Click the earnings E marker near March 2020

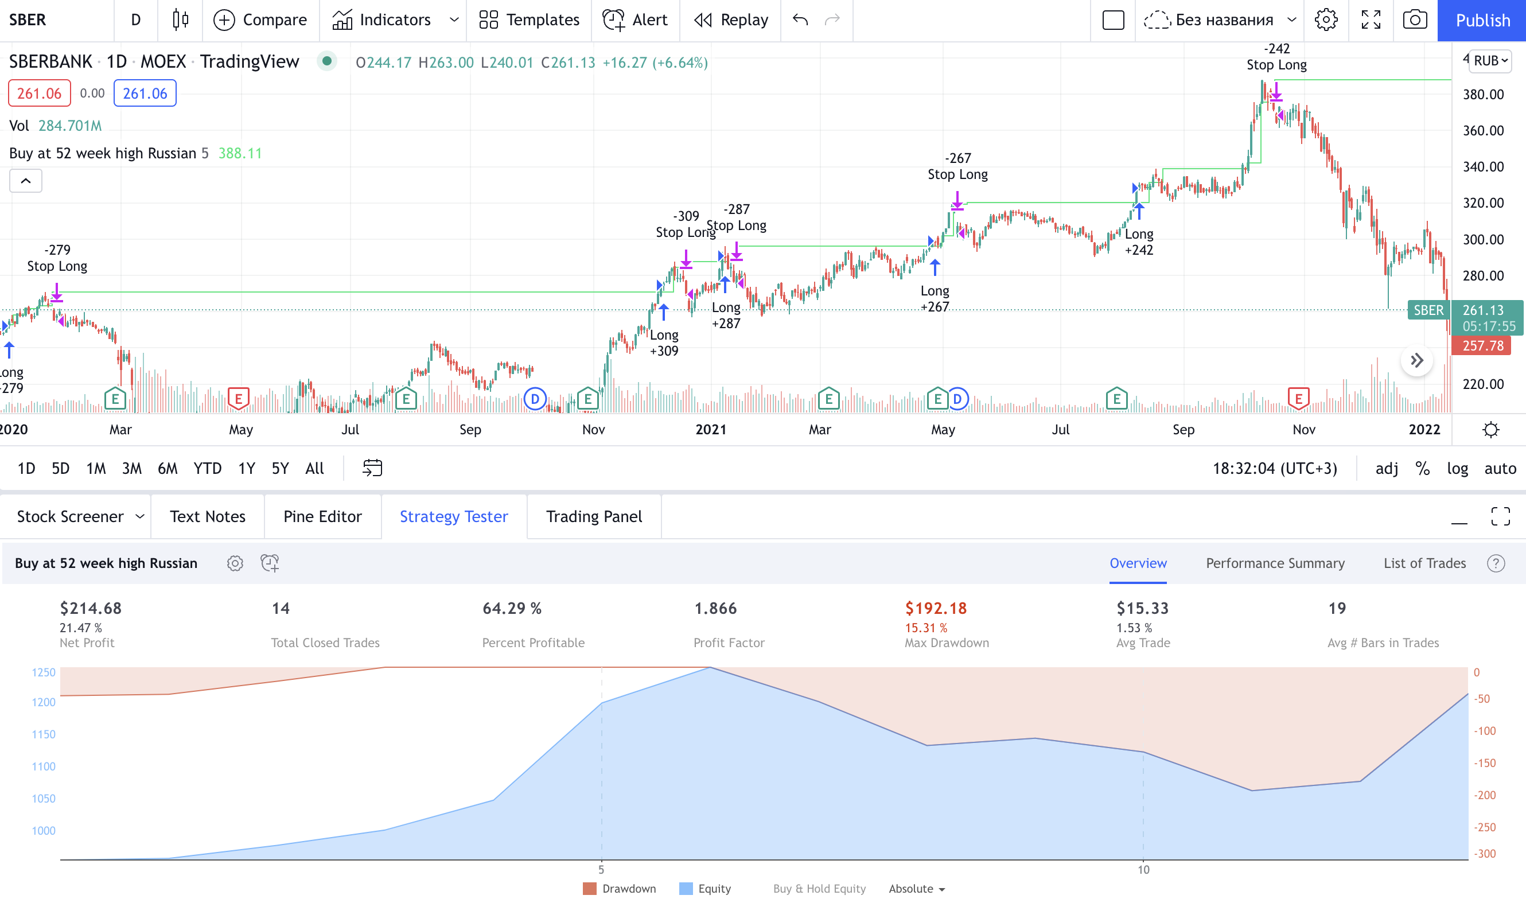pos(115,399)
